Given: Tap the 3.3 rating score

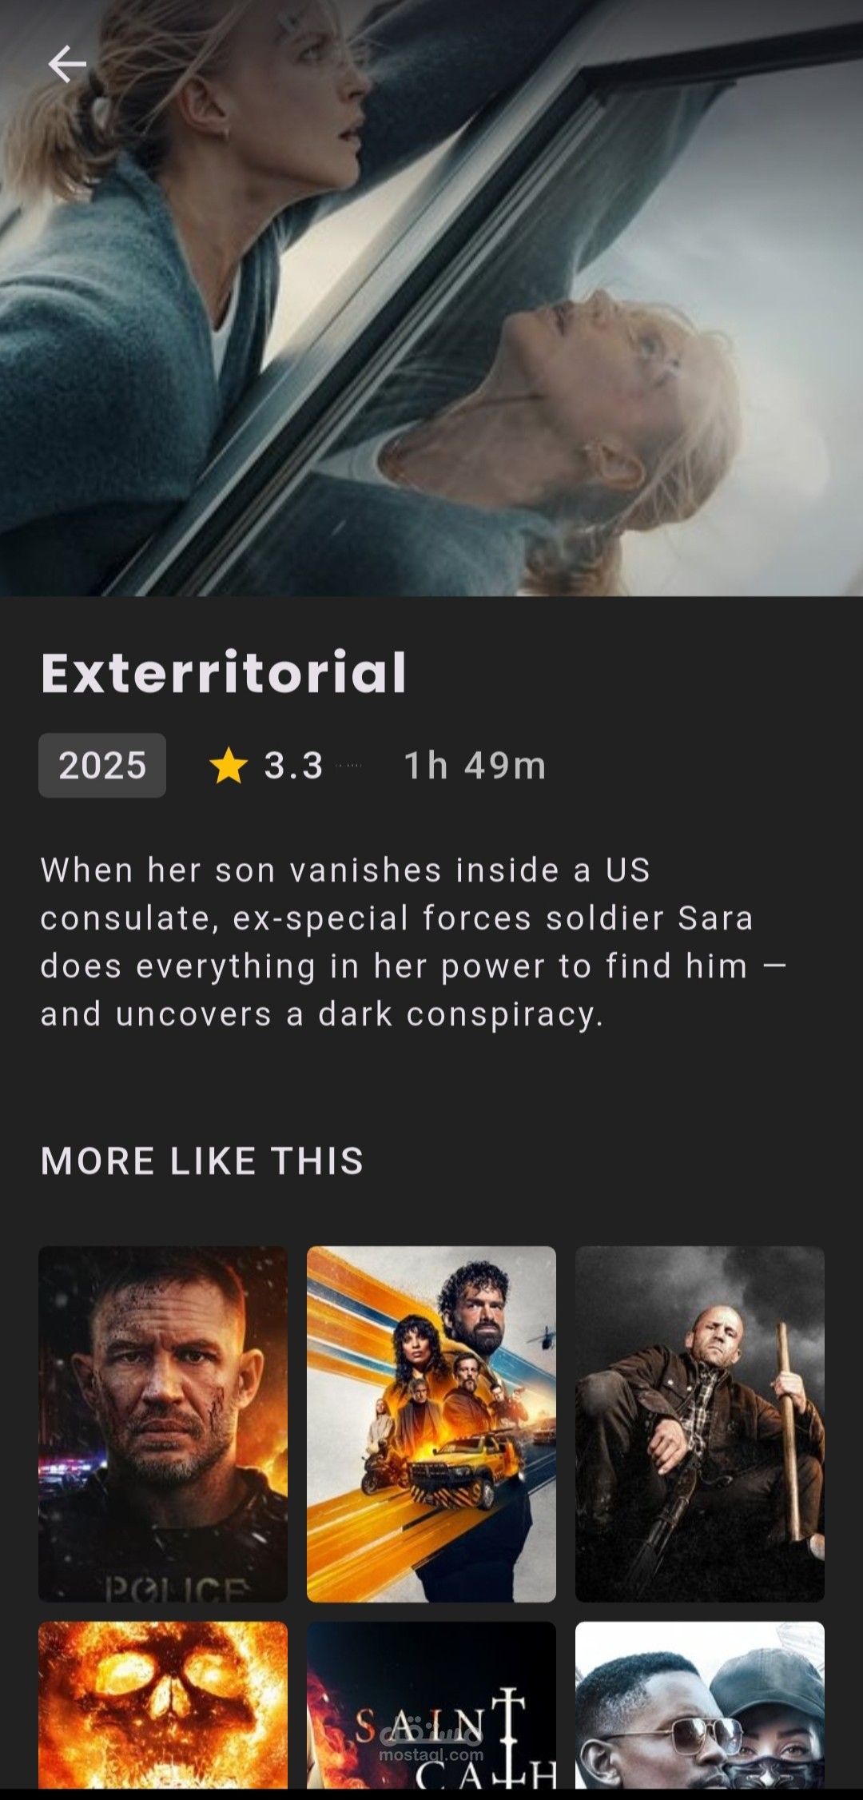Looking at the screenshot, I should (x=293, y=766).
